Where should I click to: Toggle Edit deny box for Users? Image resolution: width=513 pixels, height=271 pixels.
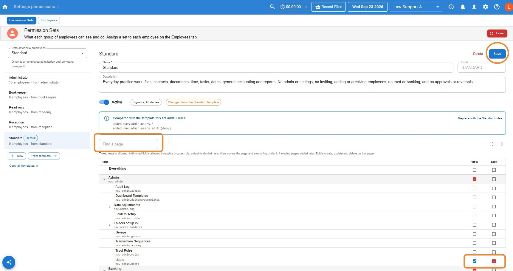[494, 261]
